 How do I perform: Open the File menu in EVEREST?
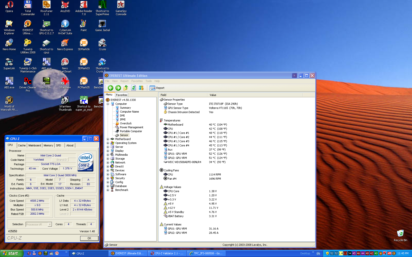[107, 81]
